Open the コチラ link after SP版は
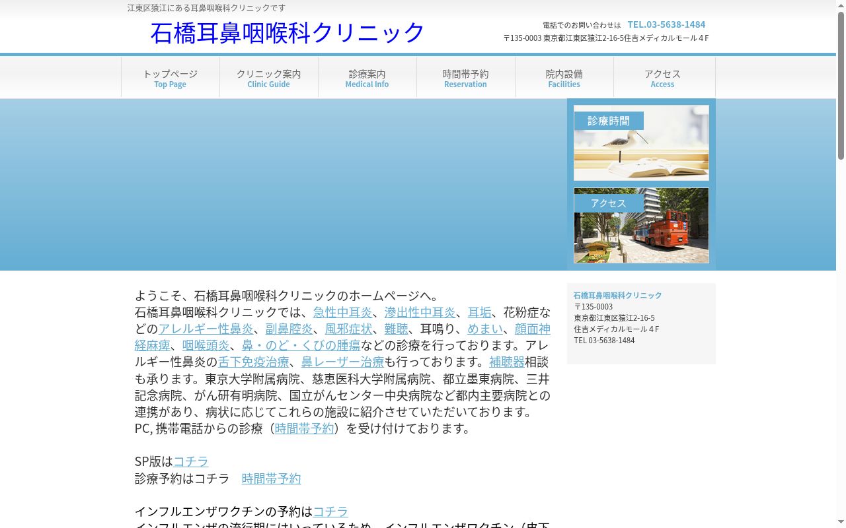The height and width of the screenshot is (528, 846). [x=191, y=461]
